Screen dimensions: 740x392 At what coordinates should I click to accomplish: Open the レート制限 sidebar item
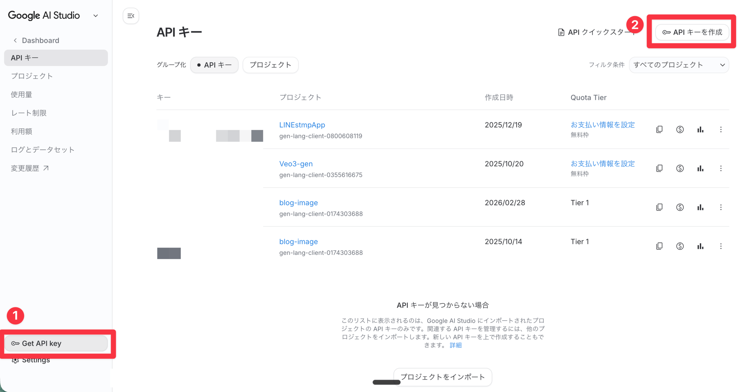tap(29, 113)
